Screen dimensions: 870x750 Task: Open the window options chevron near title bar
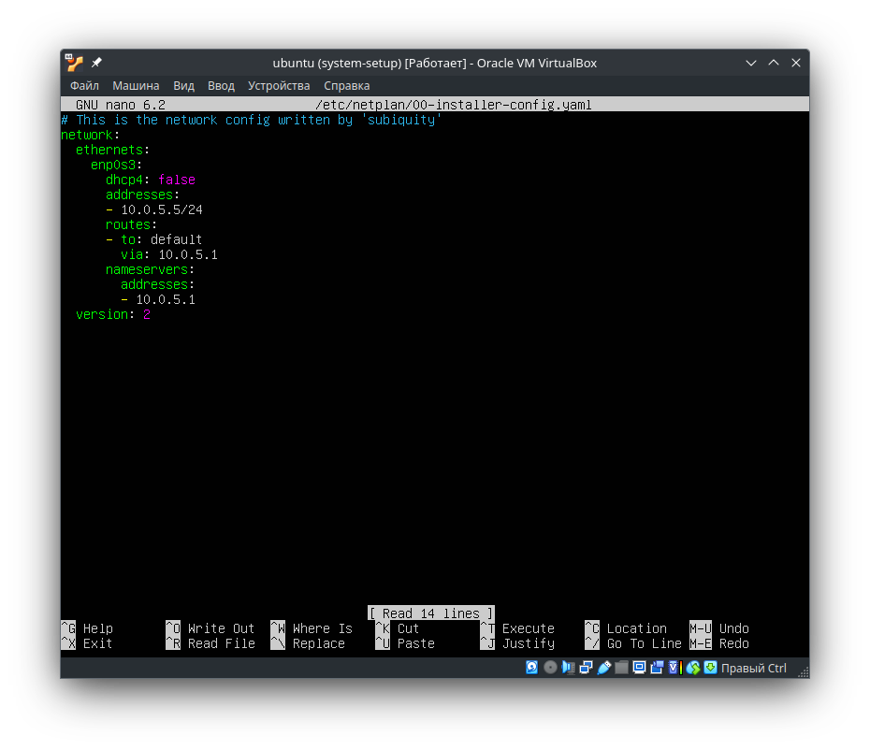point(751,63)
